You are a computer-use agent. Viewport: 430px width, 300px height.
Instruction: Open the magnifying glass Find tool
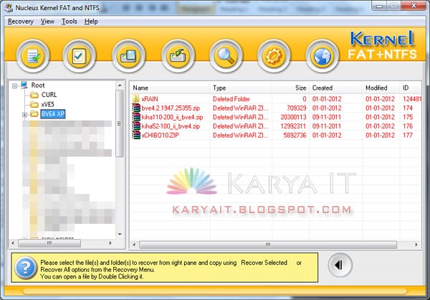(x=226, y=56)
